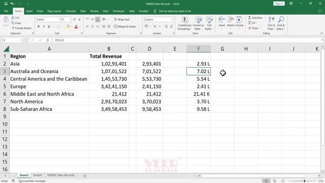Toggle middle align button
Viewport: 325px width, 183px height.
click(92, 19)
